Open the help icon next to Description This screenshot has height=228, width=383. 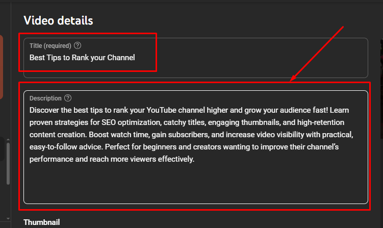(x=68, y=98)
